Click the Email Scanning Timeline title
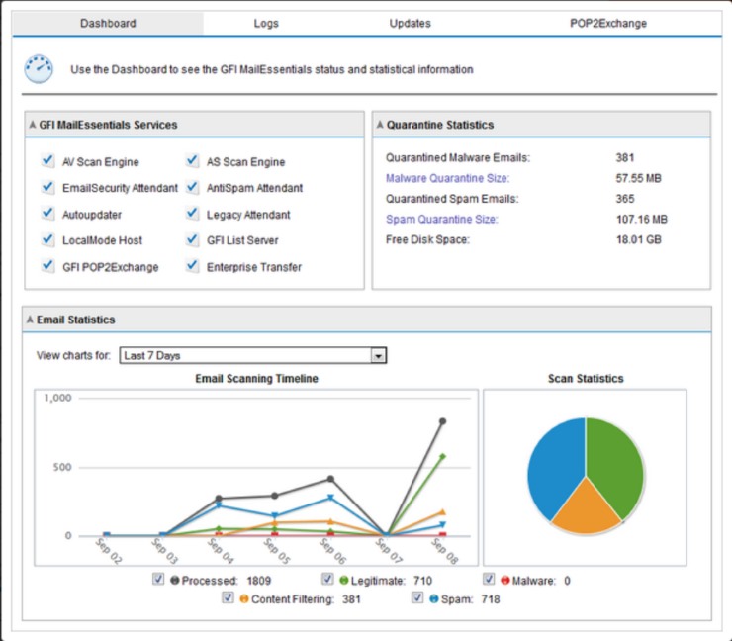This screenshot has height=641, width=732. pos(256,379)
